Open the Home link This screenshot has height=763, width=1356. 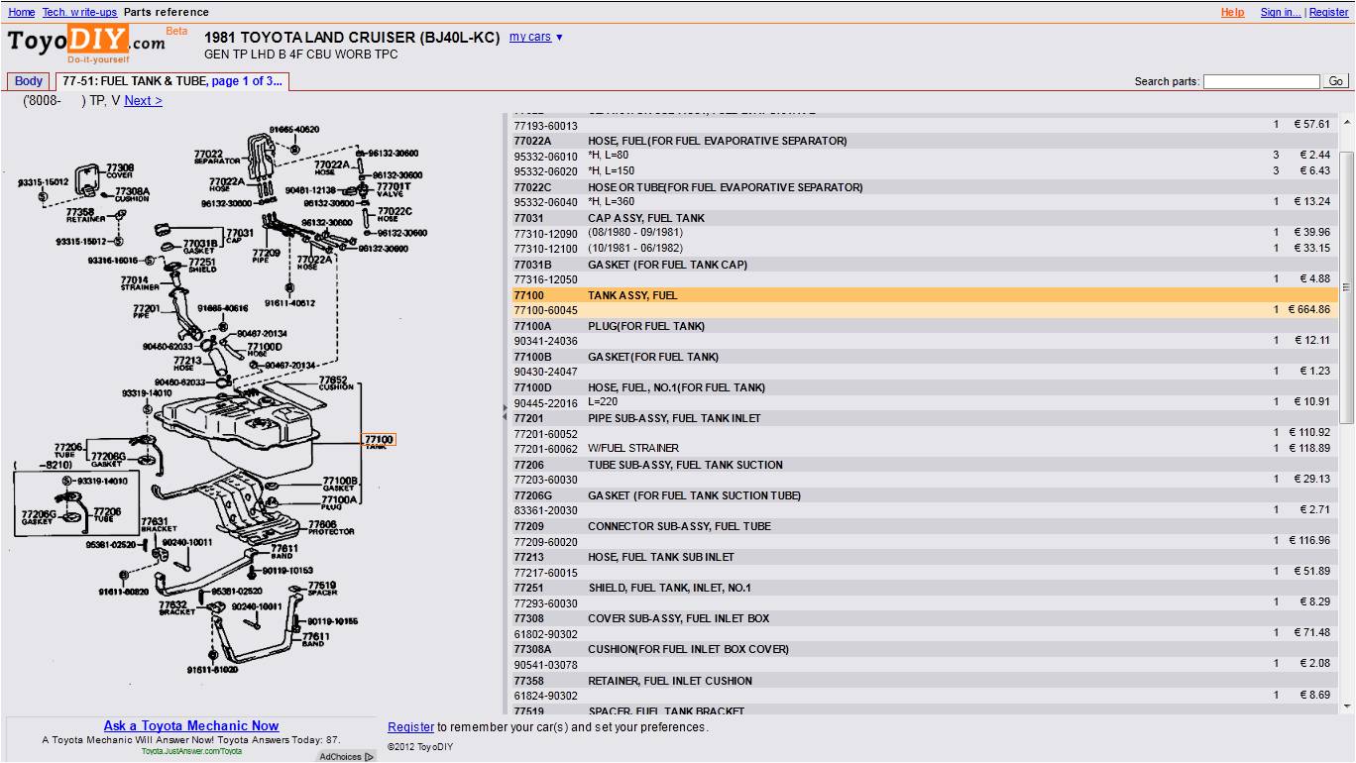(x=22, y=12)
